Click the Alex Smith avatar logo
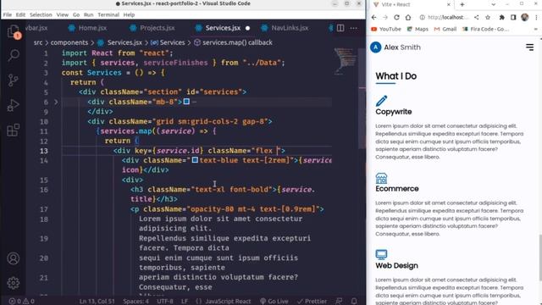The image size is (542, 305). pos(376,47)
